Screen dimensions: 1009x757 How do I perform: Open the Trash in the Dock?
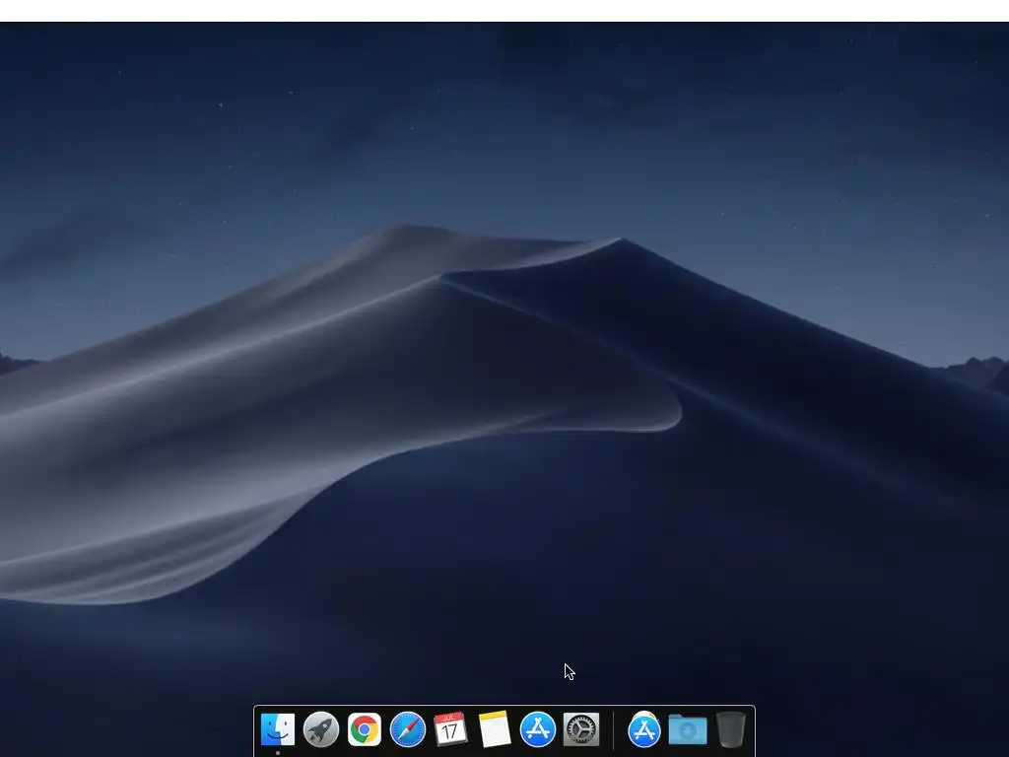tap(731, 729)
